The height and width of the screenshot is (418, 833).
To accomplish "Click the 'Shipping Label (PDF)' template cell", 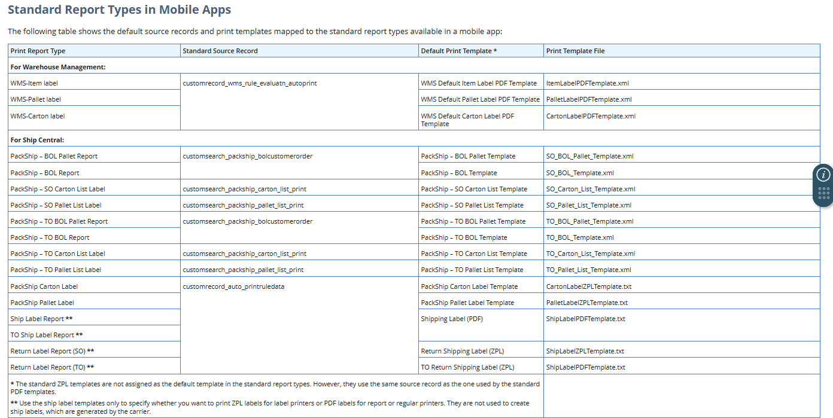I will point(452,319).
